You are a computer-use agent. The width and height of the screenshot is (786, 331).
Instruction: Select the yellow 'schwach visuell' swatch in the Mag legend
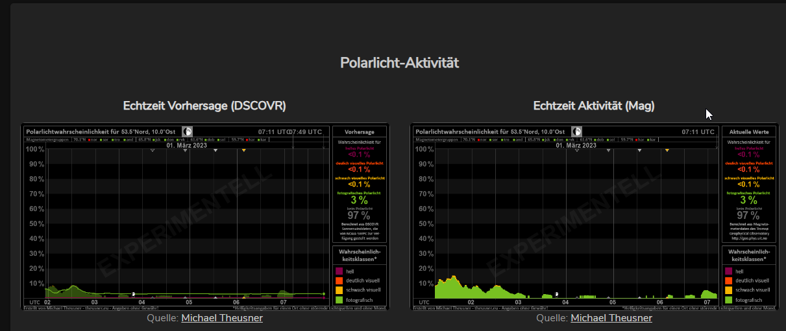(x=728, y=290)
